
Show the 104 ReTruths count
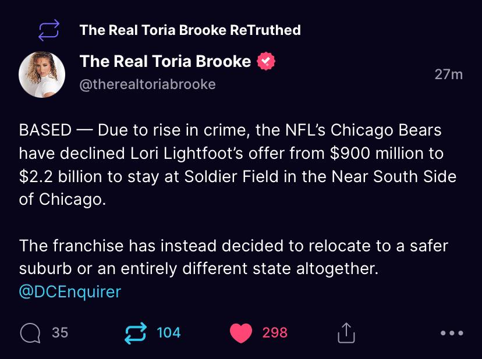tap(169, 333)
